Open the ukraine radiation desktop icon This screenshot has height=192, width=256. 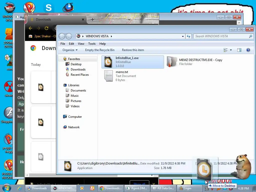point(8,88)
